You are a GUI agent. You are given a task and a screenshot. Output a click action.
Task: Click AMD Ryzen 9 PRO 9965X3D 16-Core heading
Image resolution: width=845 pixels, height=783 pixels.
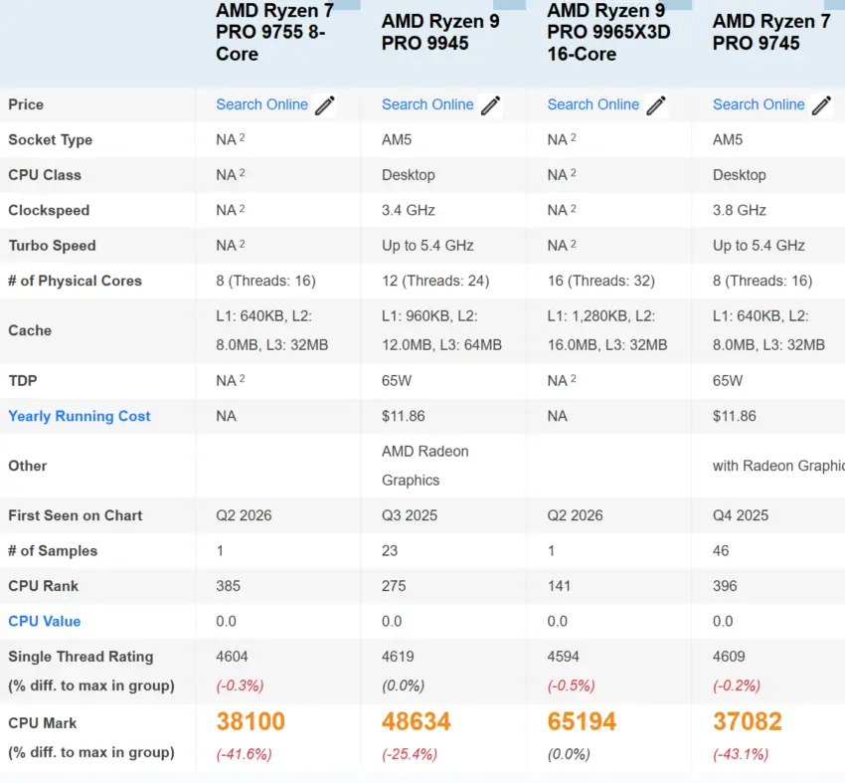(608, 33)
